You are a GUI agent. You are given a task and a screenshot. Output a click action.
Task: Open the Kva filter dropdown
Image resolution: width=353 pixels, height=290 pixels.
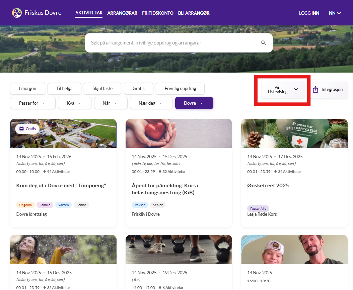(74, 103)
